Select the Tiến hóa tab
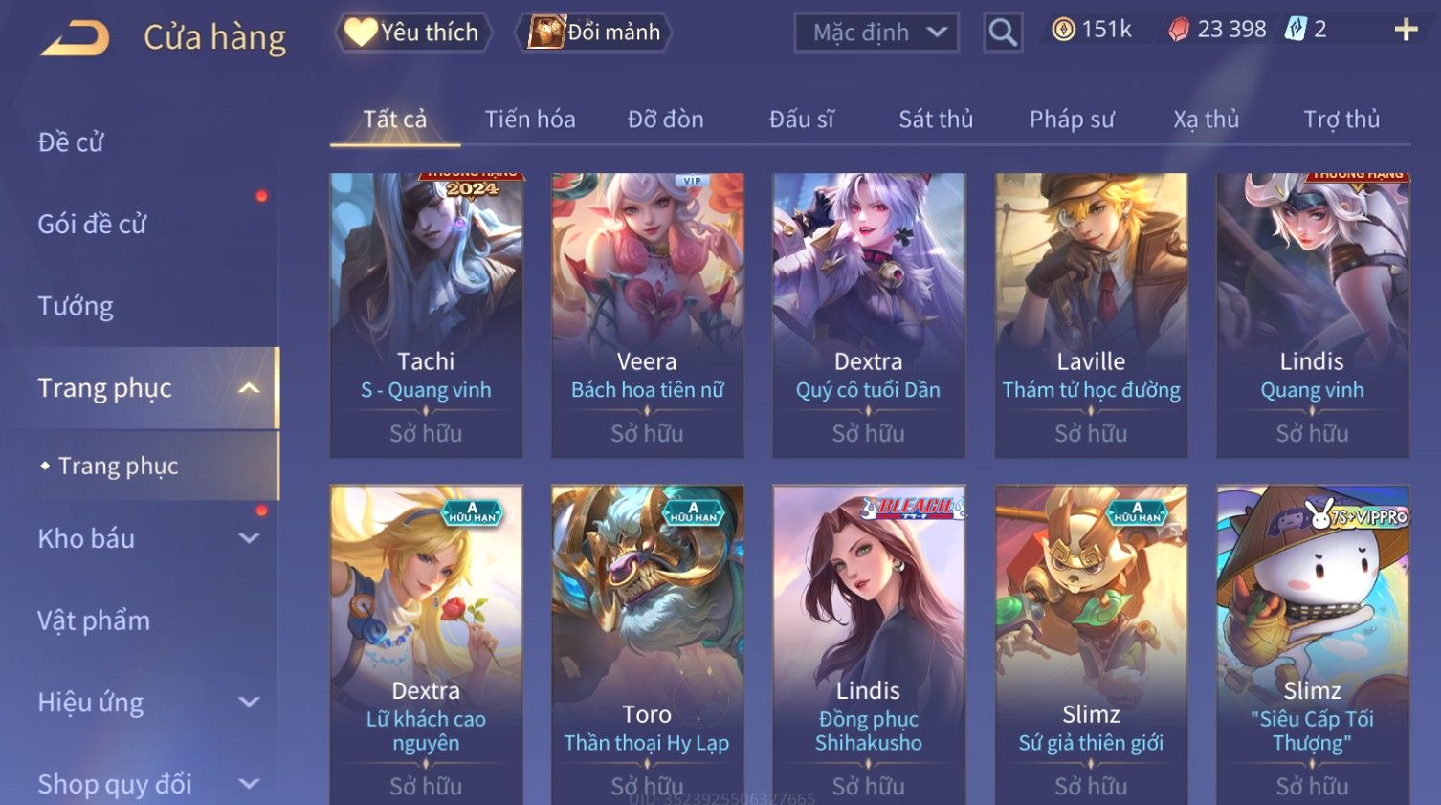Image resolution: width=1441 pixels, height=805 pixels. click(530, 120)
